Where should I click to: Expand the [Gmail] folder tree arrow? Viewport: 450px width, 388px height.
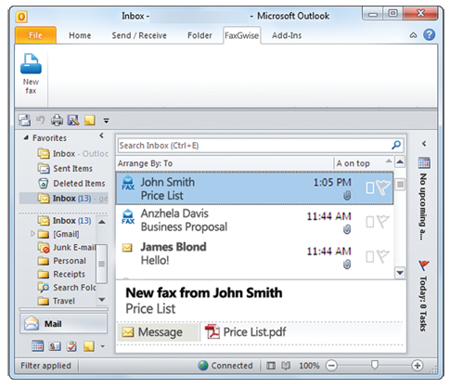tap(32, 233)
